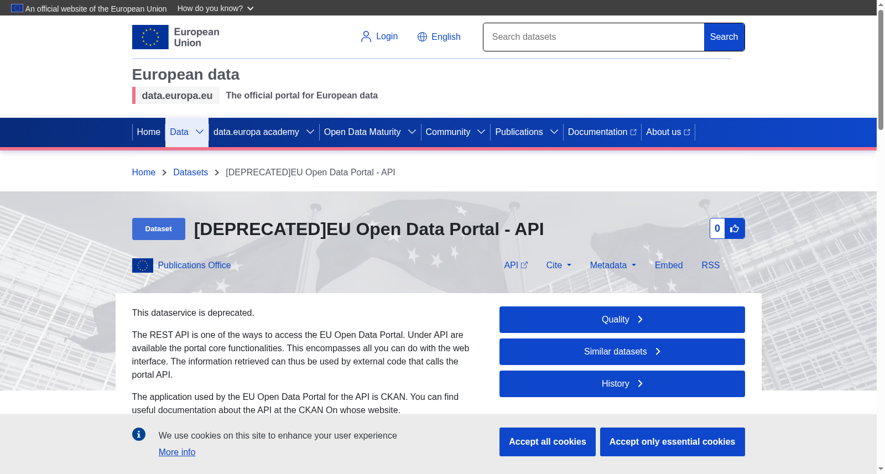Expand the Publications menu chevron
Image resolution: width=885 pixels, height=474 pixels.
pyautogui.click(x=554, y=132)
